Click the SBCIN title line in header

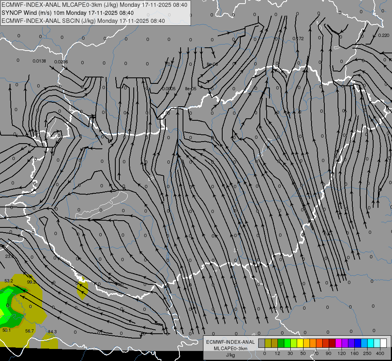click(83, 21)
